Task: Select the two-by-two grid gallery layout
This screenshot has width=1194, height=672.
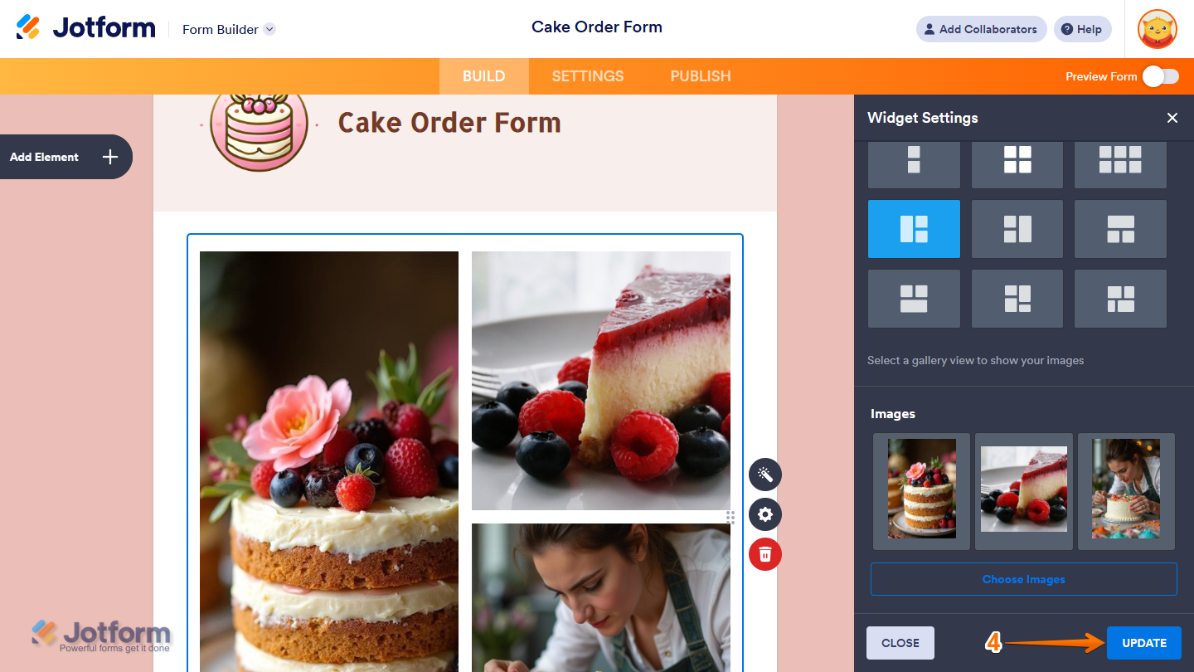Action: [1017, 159]
